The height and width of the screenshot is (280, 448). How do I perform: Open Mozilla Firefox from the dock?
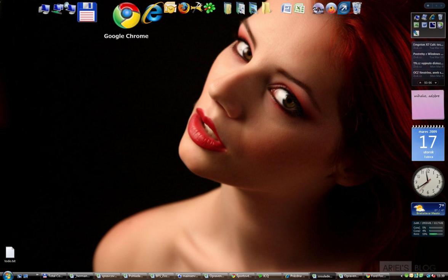click(x=184, y=8)
